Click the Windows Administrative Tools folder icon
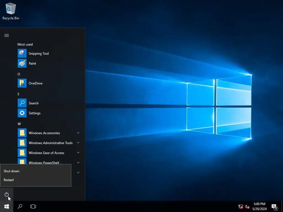This screenshot has height=212, width=283. [x=22, y=143]
